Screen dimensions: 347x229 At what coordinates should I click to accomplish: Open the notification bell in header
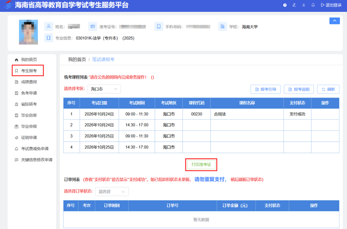[313, 5]
